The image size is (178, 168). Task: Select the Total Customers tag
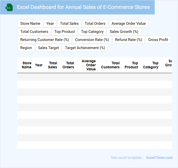[x=34, y=32]
